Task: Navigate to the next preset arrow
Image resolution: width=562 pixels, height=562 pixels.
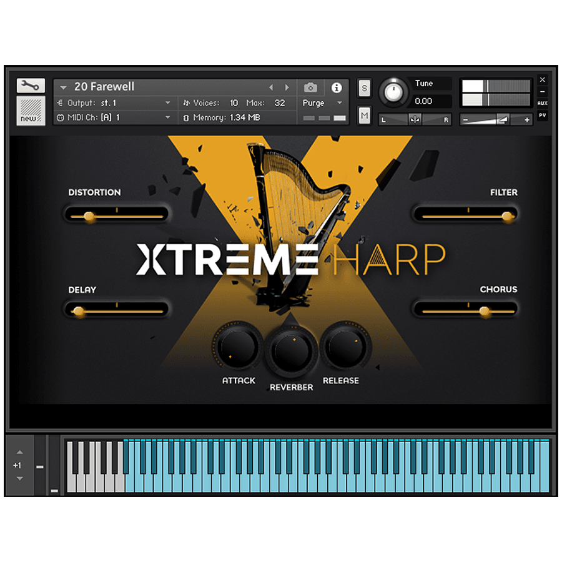Action: coord(287,87)
